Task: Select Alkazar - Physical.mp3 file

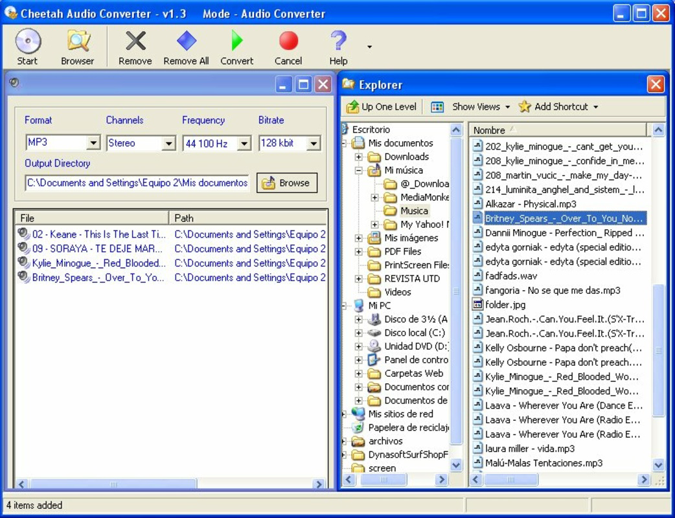Action: 531,204
